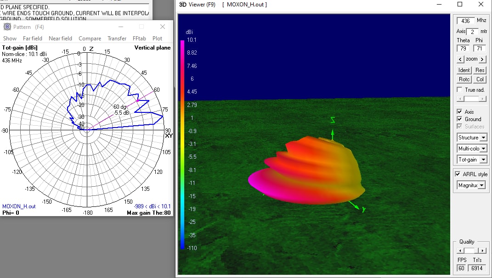Expand the Multi-color dropdown list
Viewport: 492px width, 278px height.
[483, 149]
